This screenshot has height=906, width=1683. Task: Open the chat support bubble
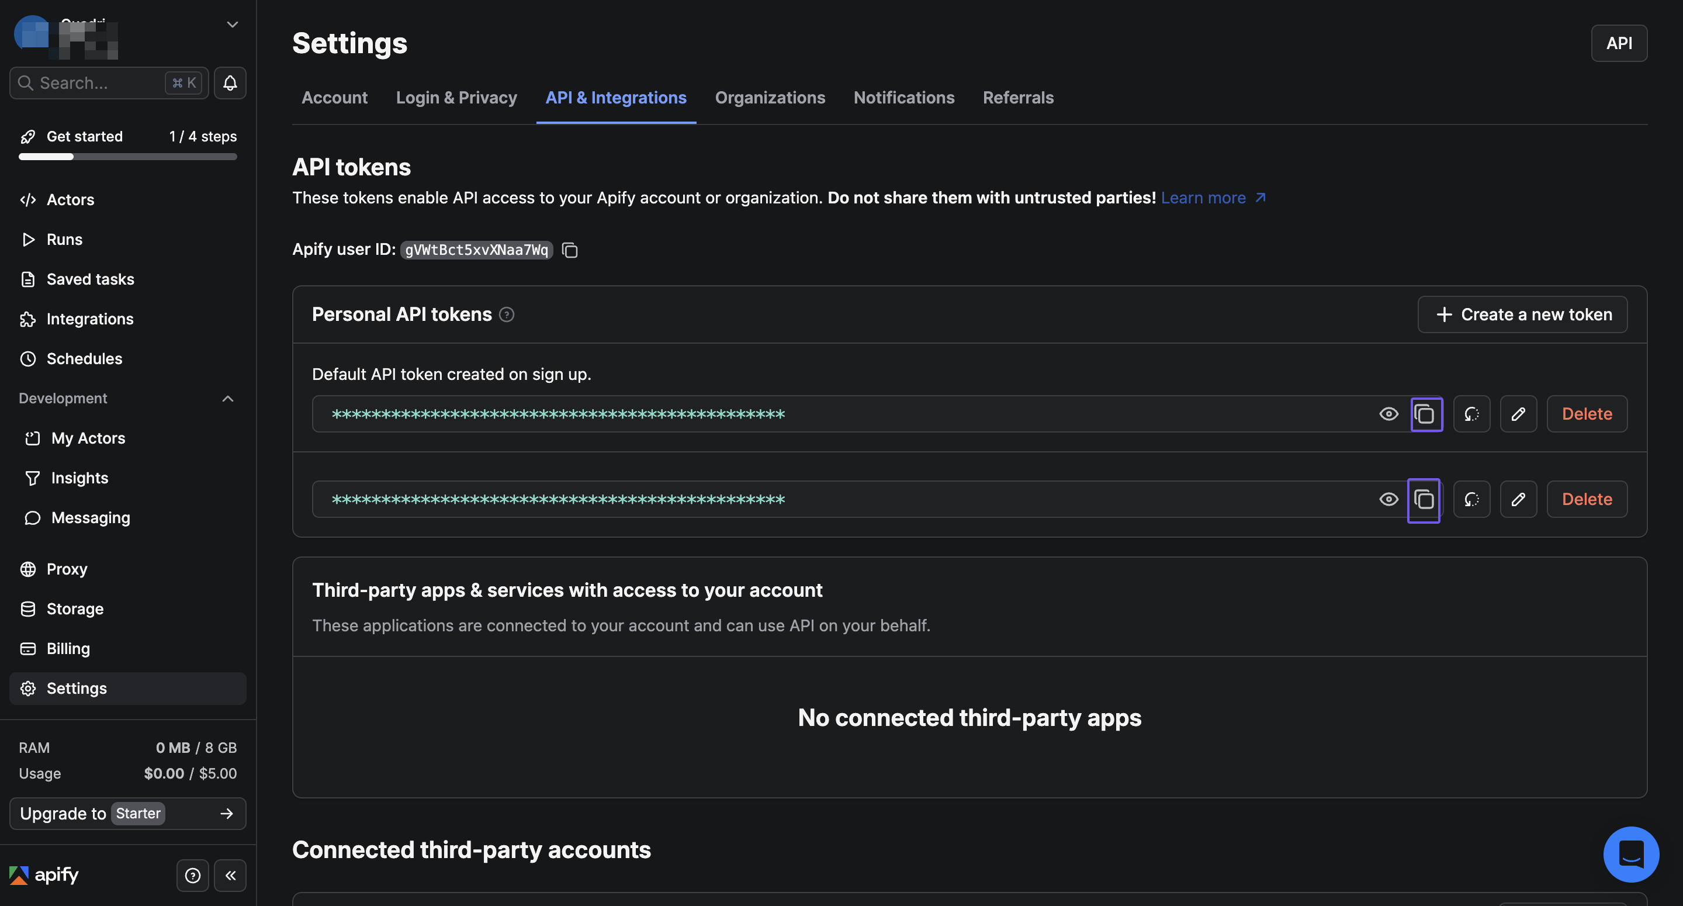click(x=1631, y=855)
